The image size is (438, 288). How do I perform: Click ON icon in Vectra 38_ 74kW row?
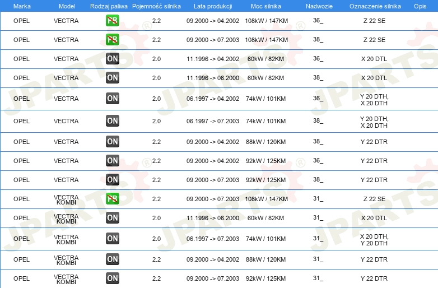point(112,120)
